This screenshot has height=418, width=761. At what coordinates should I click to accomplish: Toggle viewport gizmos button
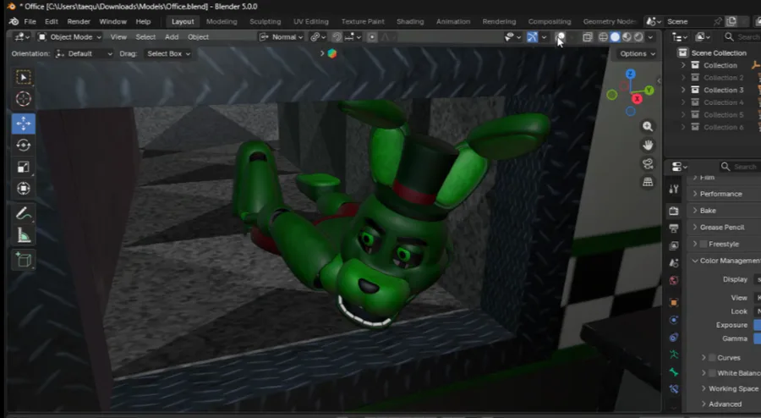532,37
